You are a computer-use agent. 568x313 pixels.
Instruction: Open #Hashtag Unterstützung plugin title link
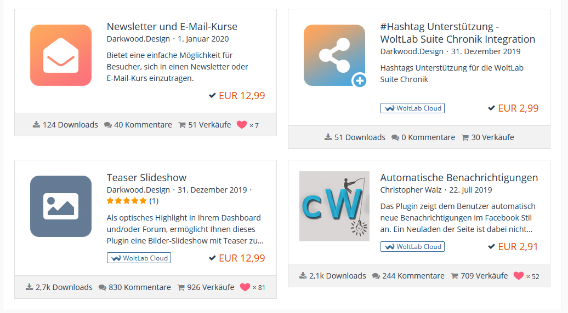click(x=457, y=33)
